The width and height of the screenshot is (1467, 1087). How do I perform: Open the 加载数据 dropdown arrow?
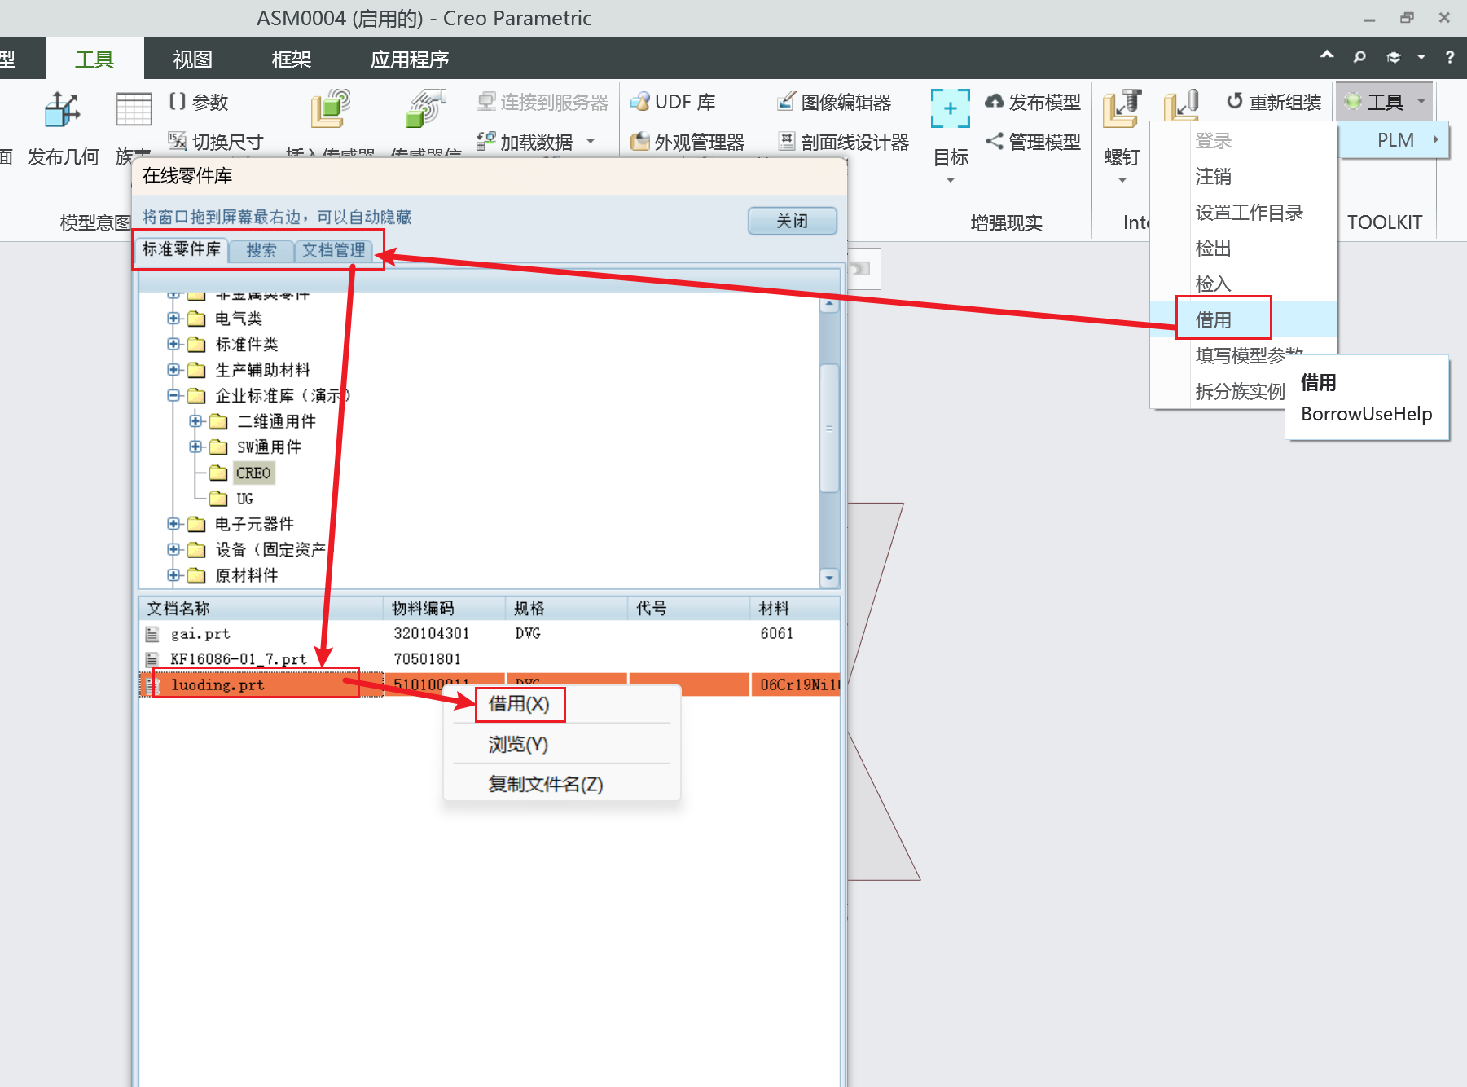coord(591,142)
